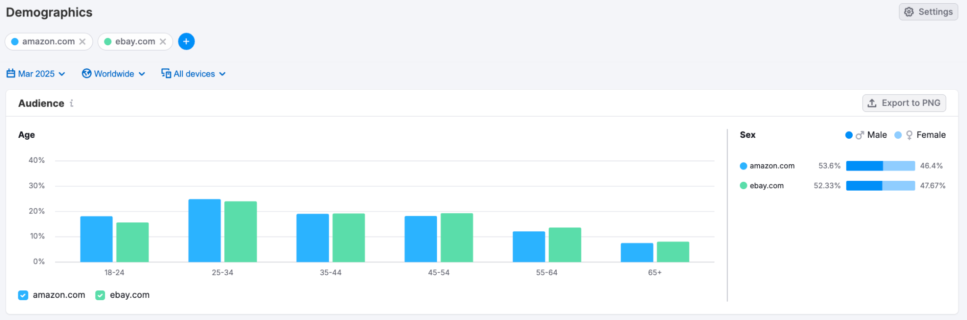Click the amazon.com 18-24 age bar
Image resolution: width=967 pixels, height=320 pixels.
coord(96,239)
